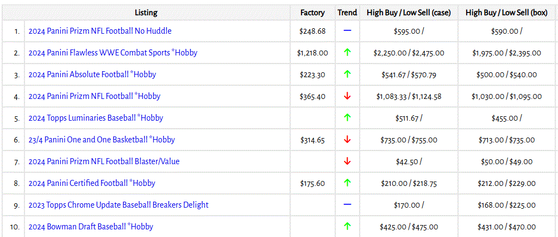The height and width of the screenshot is (237, 558).
Task: Open 2024 Panini Prizm NFL Football No Huddle listing
Action: tap(99, 31)
